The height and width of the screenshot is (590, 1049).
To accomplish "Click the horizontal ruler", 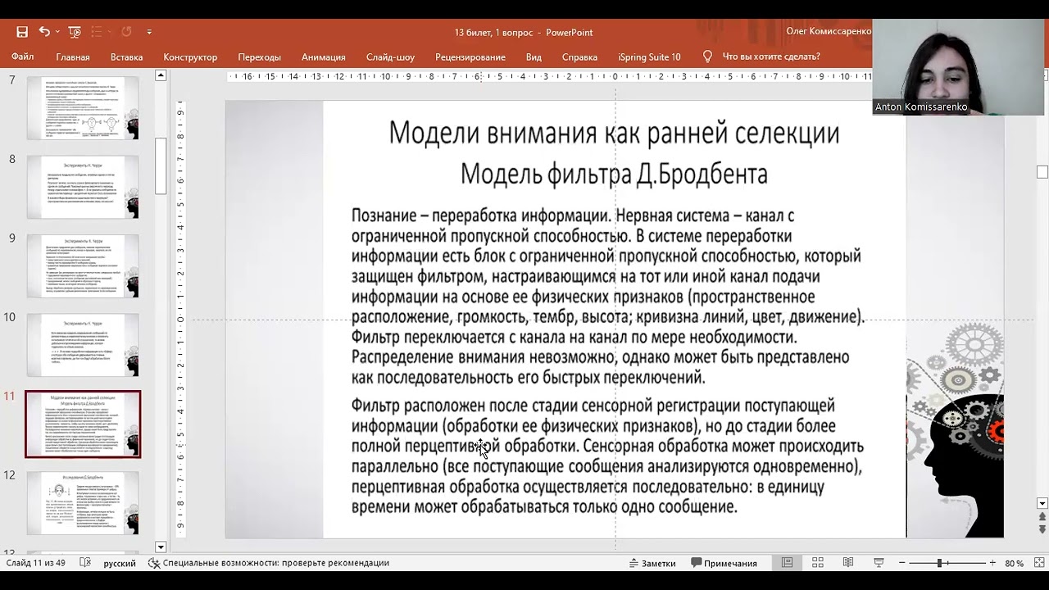I will pos(549,76).
